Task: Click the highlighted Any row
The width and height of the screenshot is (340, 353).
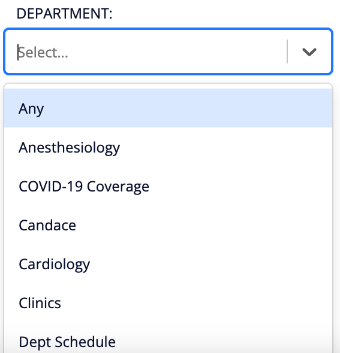Action: click(168, 108)
